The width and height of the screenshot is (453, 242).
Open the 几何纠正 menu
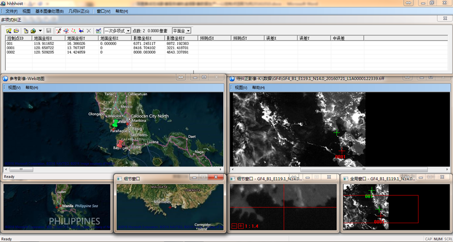[x=79, y=11]
